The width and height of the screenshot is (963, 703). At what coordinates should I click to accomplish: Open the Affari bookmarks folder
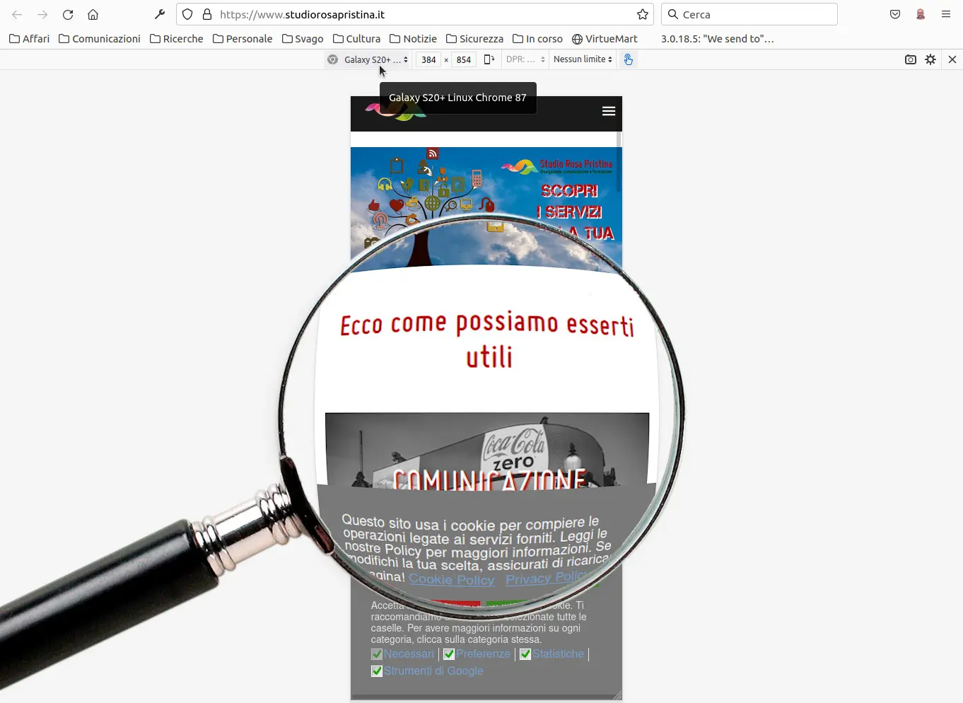[x=29, y=39]
